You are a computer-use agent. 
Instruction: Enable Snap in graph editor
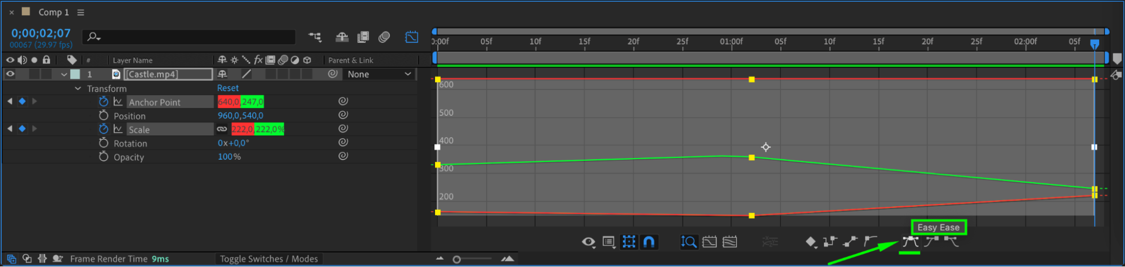click(x=649, y=242)
